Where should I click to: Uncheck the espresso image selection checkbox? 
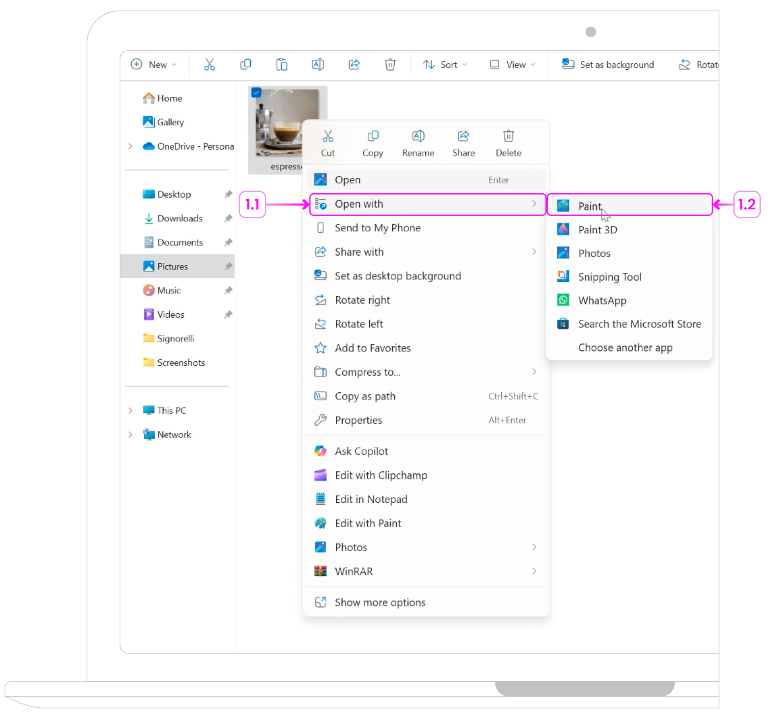256,93
